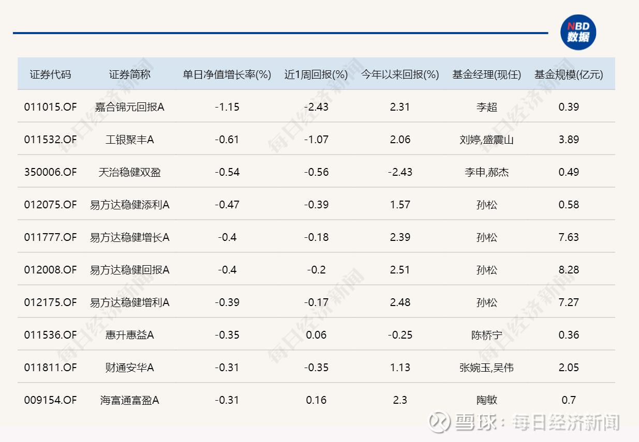Select fund size 0.7
This screenshot has height=442, width=639.
pos(569,400)
